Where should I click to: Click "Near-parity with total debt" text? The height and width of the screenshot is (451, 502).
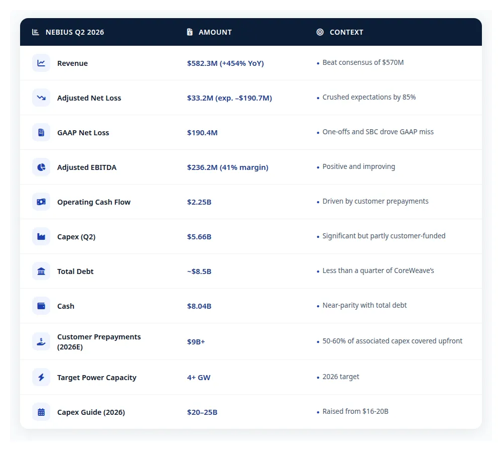tap(364, 305)
